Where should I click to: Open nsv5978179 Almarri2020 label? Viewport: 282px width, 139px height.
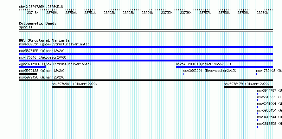(x=247, y=84)
